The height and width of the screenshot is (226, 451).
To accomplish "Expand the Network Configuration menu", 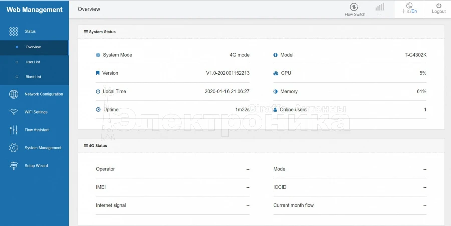I will click(44, 94).
